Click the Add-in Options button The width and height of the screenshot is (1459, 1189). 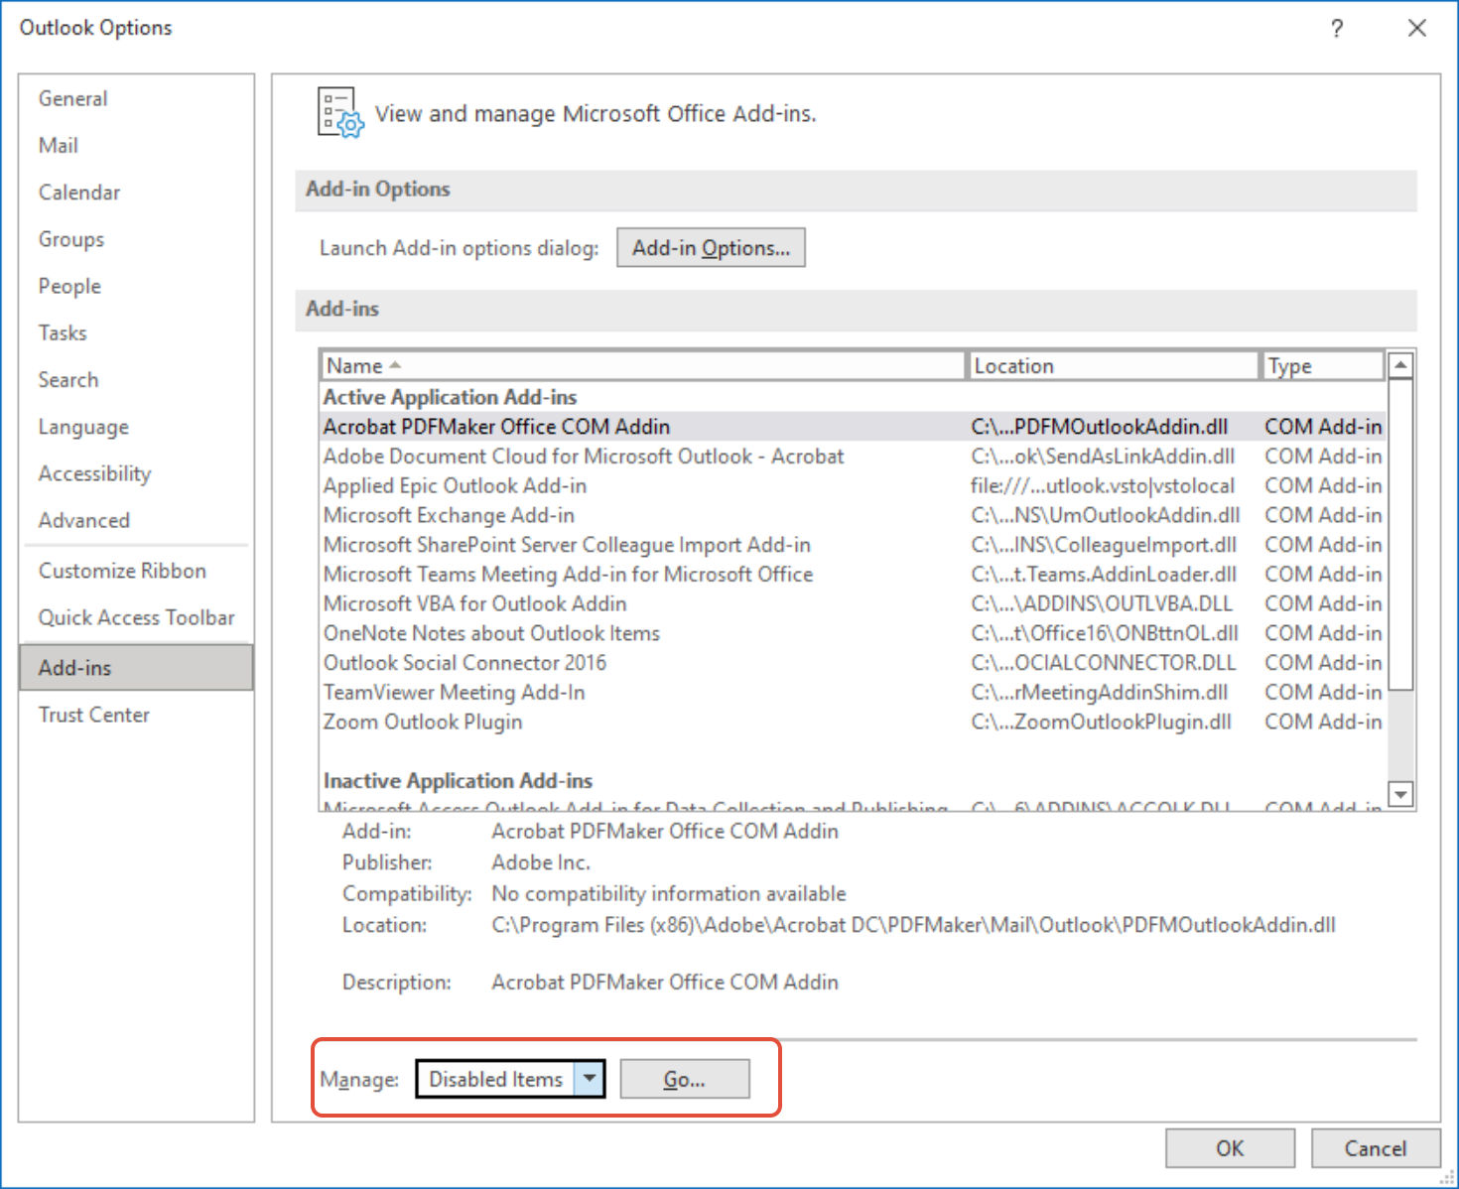point(711,248)
